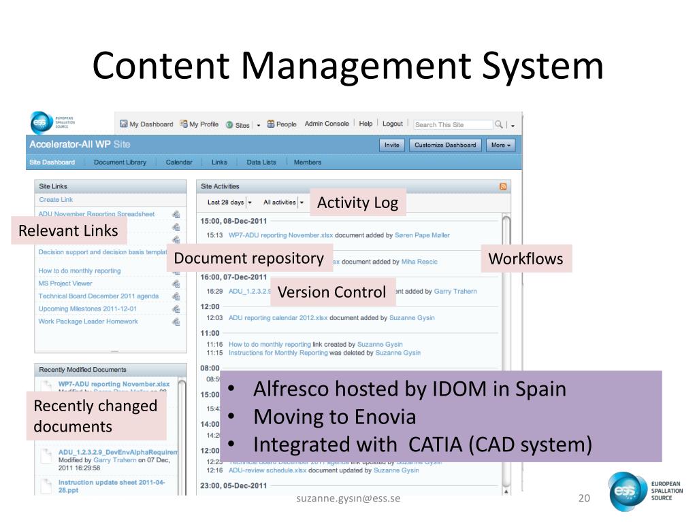Image resolution: width=697 pixels, height=522 pixels.
Task: Click Logout in the header
Action: (x=393, y=124)
